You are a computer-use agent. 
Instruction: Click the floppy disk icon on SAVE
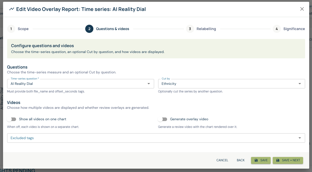coord(256,160)
